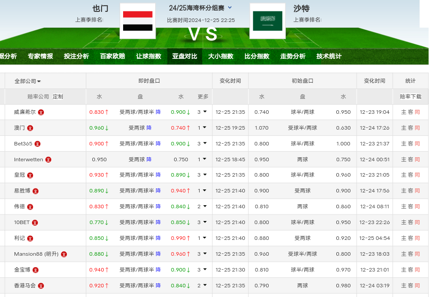Click the red 主 icon beside 澳门
Viewport: 430px width, 297px height.
tap(30, 128)
